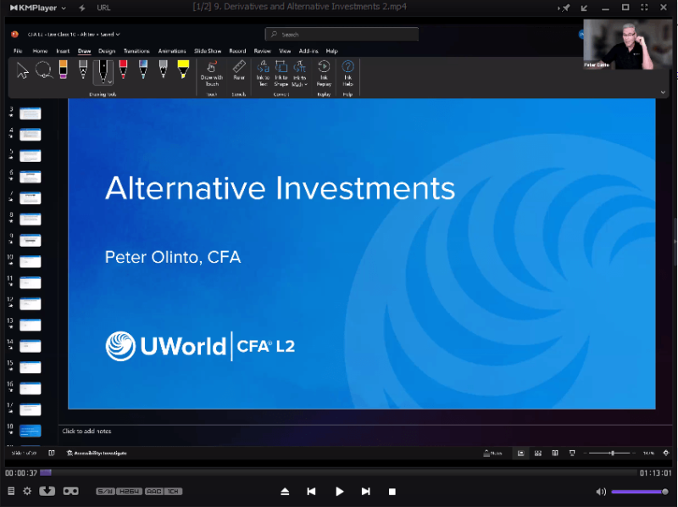Click the 1CH audio channel badge
The width and height of the screenshot is (678, 507).
tap(173, 492)
